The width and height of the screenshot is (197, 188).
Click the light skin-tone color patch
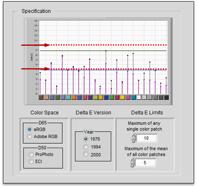click(x=46, y=97)
